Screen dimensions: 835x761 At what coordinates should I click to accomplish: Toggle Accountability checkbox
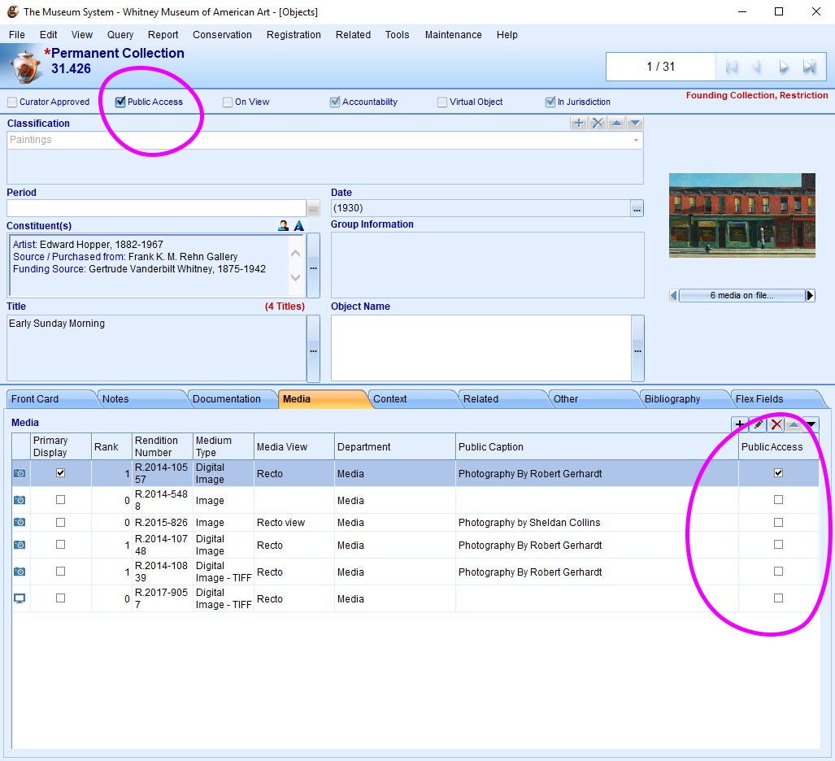(334, 102)
